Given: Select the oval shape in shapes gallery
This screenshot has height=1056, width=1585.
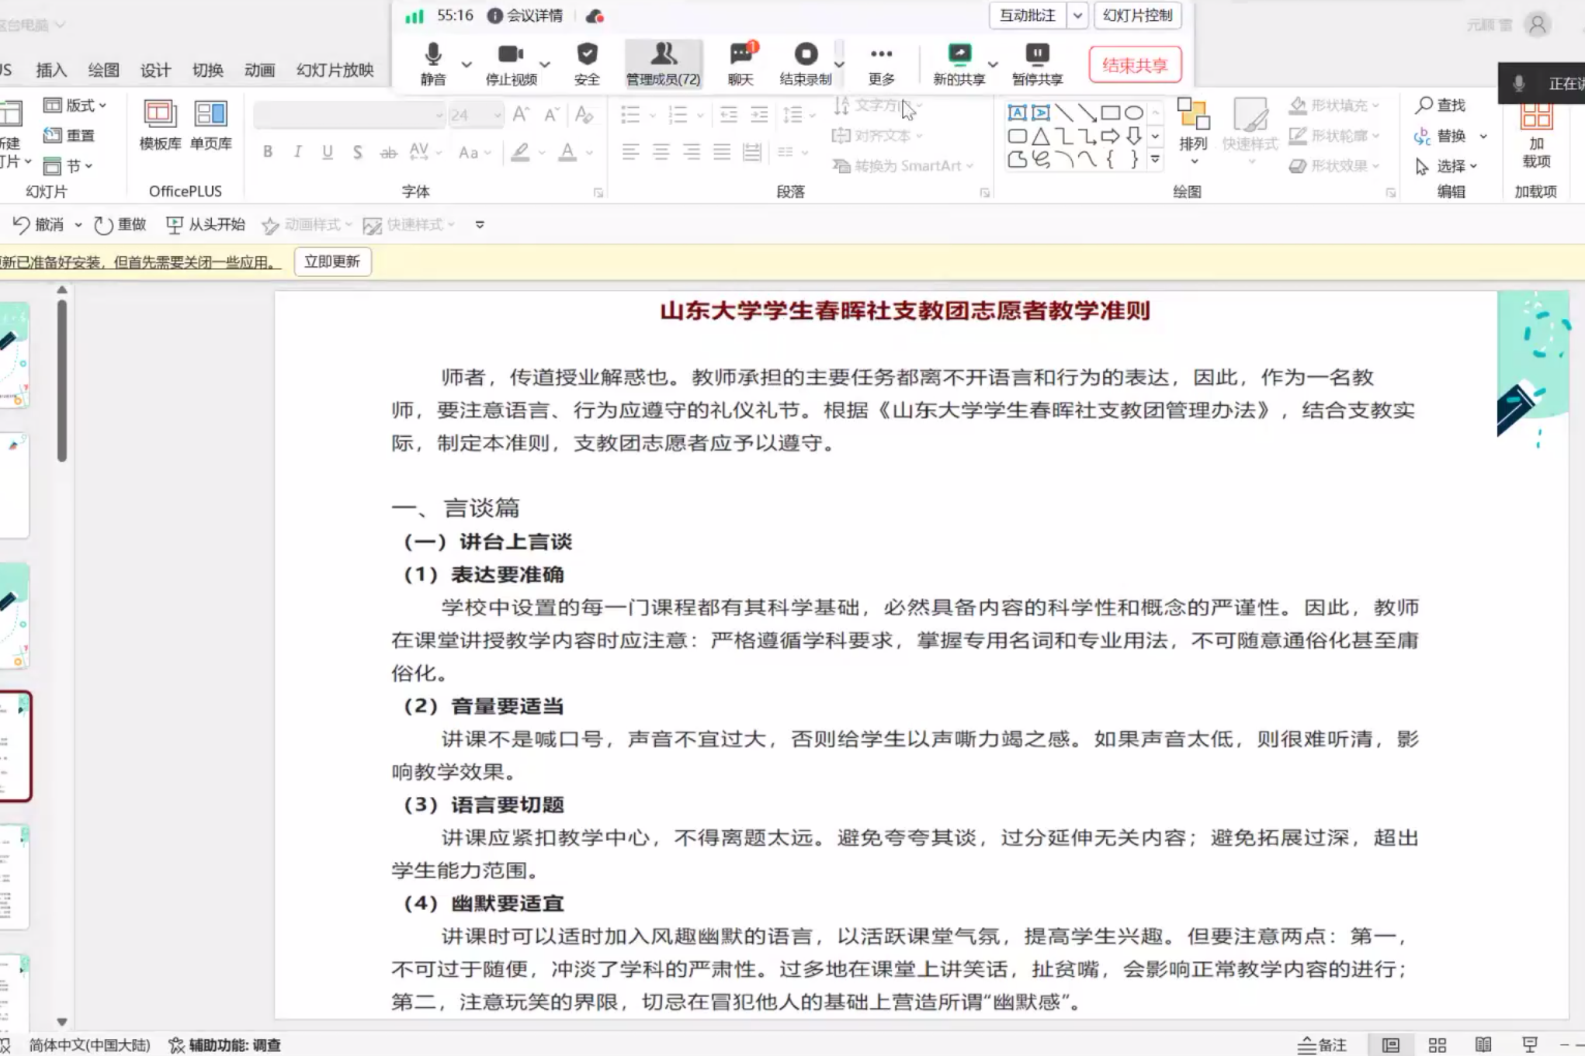Looking at the screenshot, I should tap(1133, 113).
